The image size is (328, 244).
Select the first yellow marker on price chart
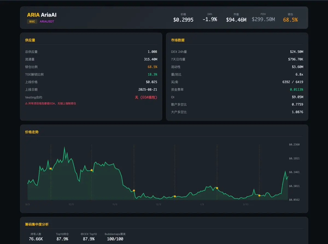(x=51, y=169)
